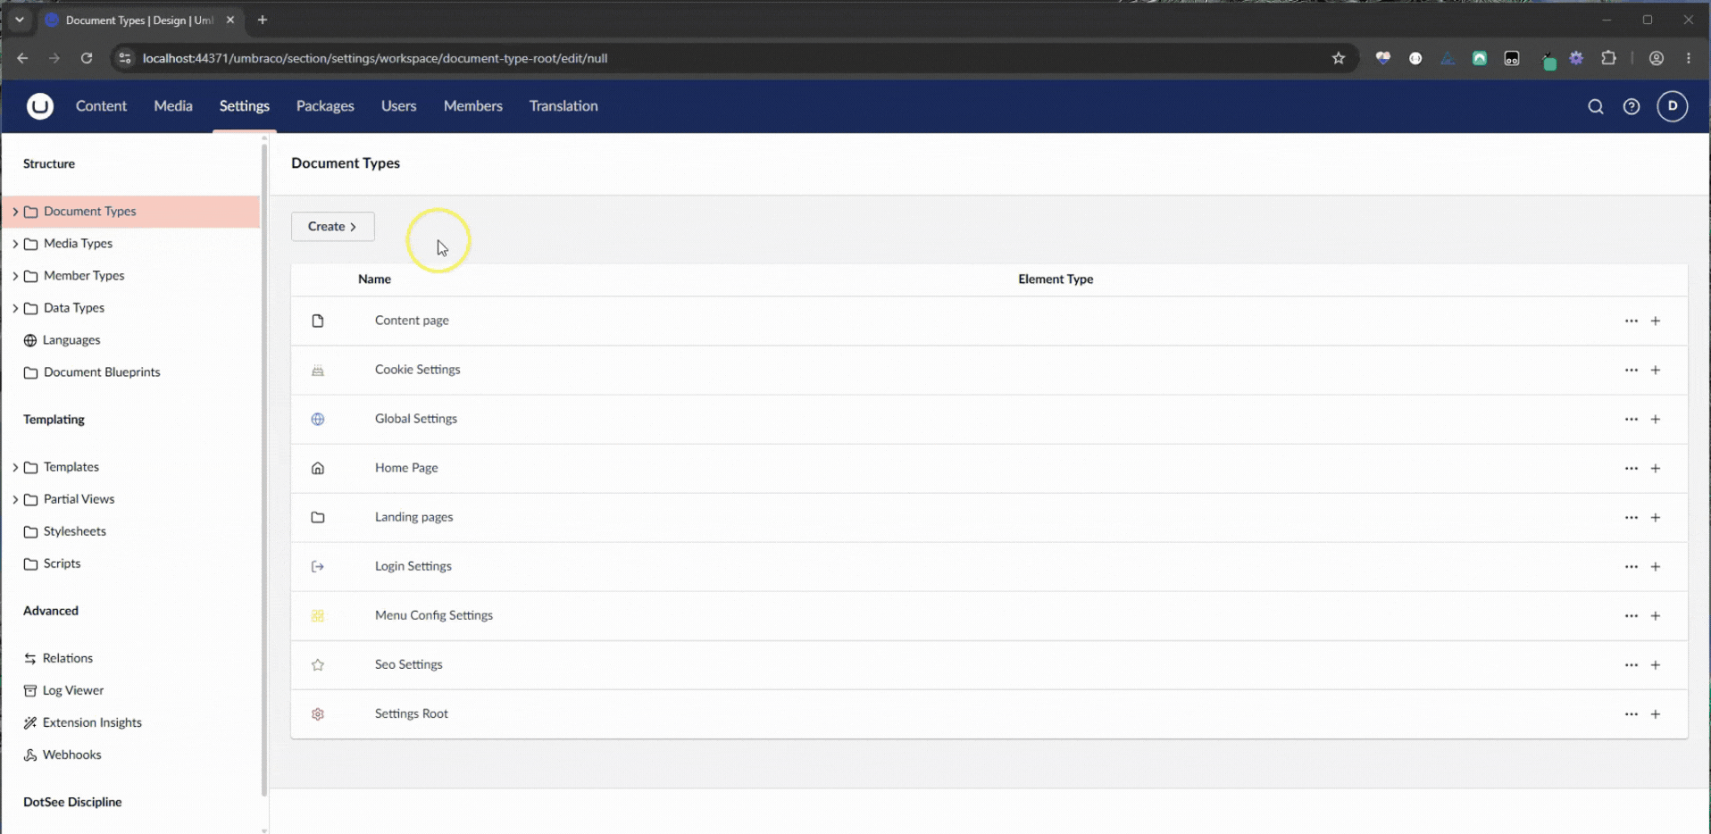The image size is (1711, 834).
Task: Click the plus icon for Global Settings
Action: click(1656, 419)
